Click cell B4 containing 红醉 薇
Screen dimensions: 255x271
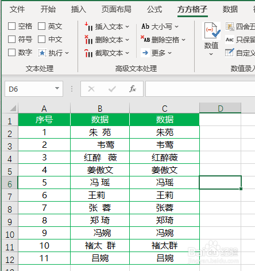pyautogui.click(x=100, y=158)
